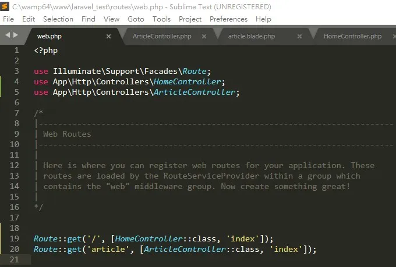Screen dimensions: 396x267
Task: Click the 'use' keyword on line 5
Action: coord(41,92)
